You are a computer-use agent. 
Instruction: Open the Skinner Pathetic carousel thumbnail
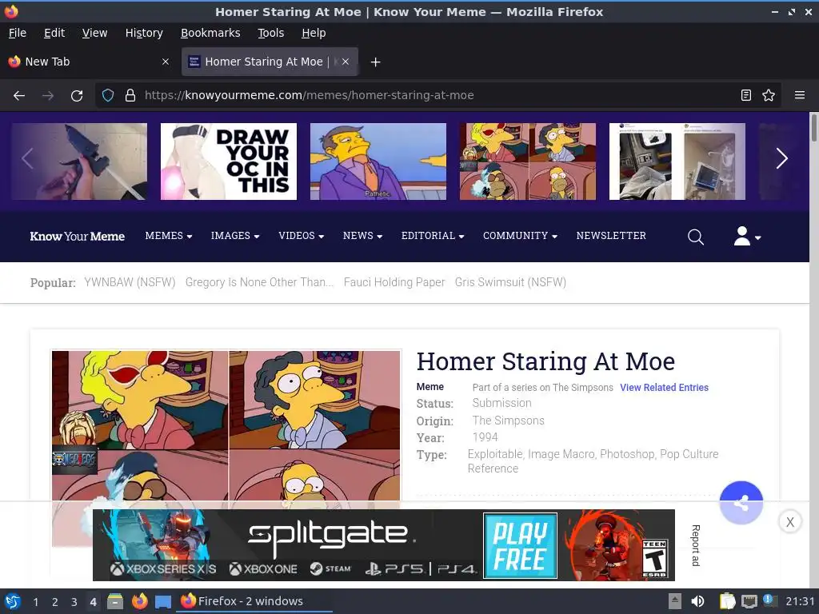[378, 161]
